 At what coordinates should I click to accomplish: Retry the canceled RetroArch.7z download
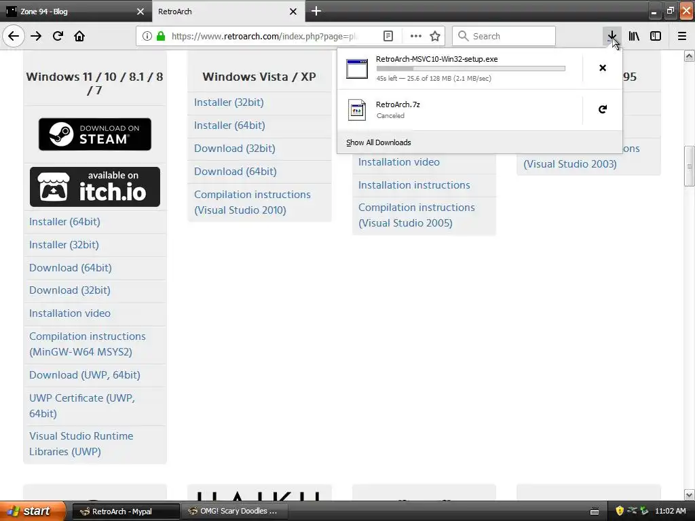tap(603, 109)
